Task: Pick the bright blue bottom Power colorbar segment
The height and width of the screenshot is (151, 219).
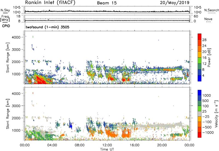Action: tap(200, 78)
